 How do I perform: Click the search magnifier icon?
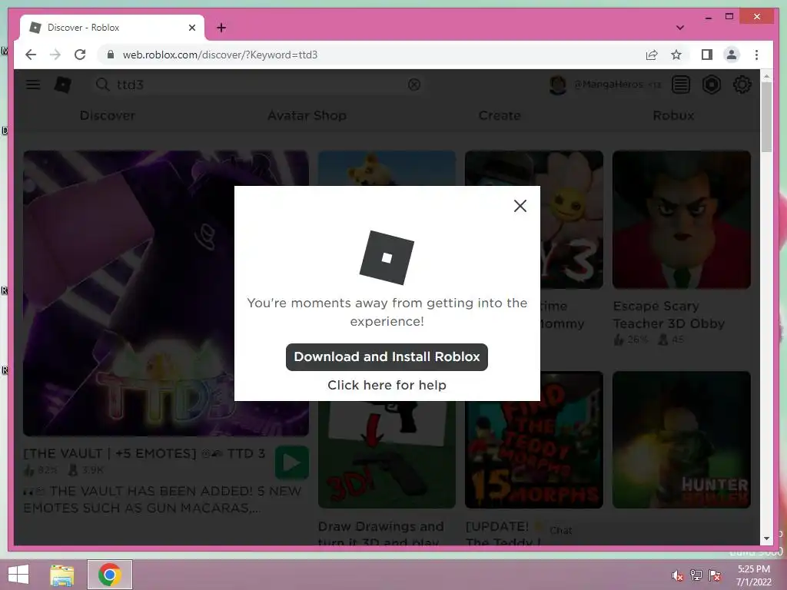pos(102,85)
